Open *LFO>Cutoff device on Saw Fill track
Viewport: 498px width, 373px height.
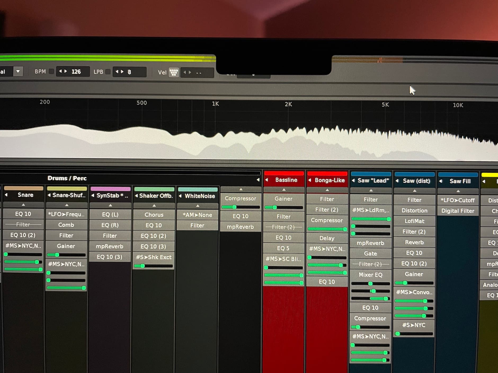(458, 200)
